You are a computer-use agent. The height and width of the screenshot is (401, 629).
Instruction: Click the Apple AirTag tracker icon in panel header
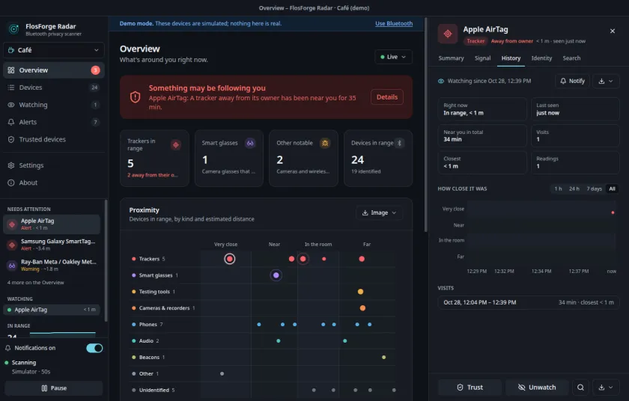[448, 34]
